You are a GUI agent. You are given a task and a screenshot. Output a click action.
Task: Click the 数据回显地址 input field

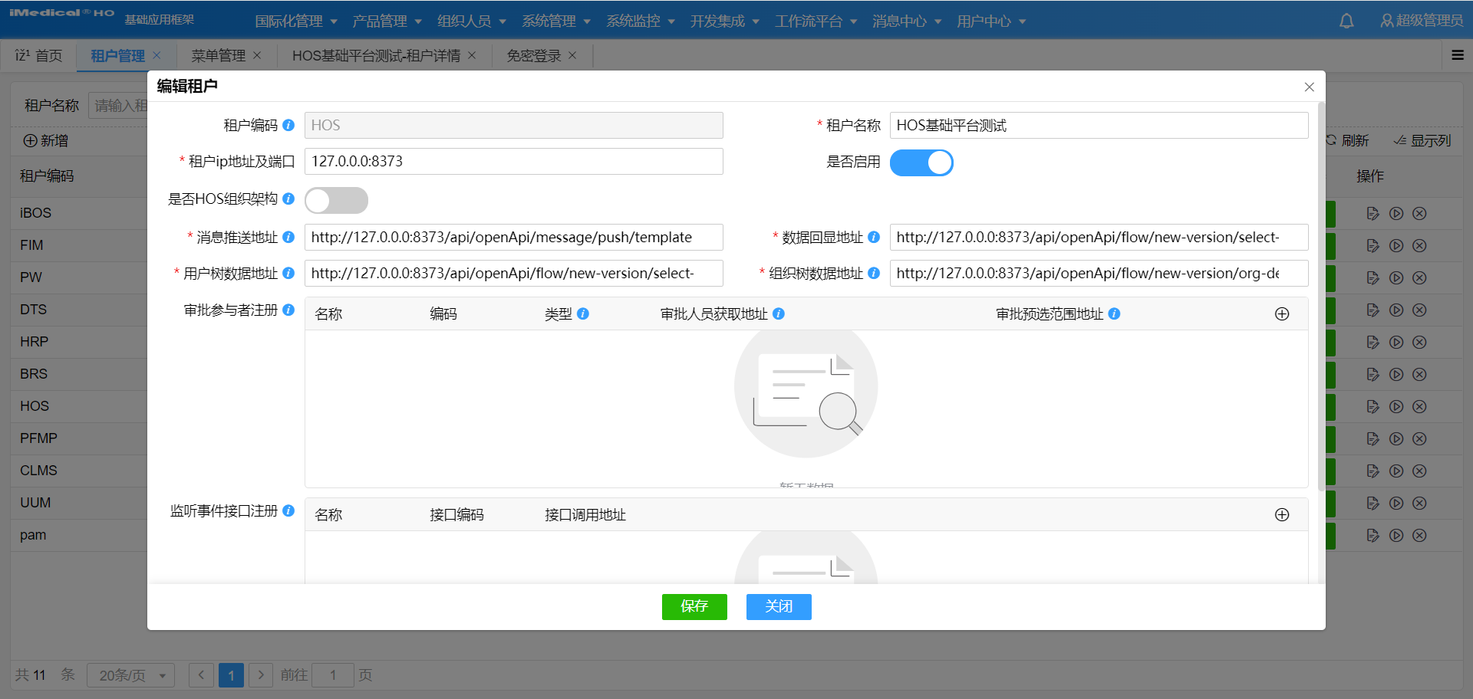coord(1099,237)
